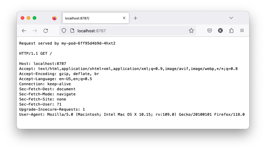Click the green full-screen window button
Image resolution: width=266 pixels, height=151 pixels.
pyautogui.click(x=34, y=18)
